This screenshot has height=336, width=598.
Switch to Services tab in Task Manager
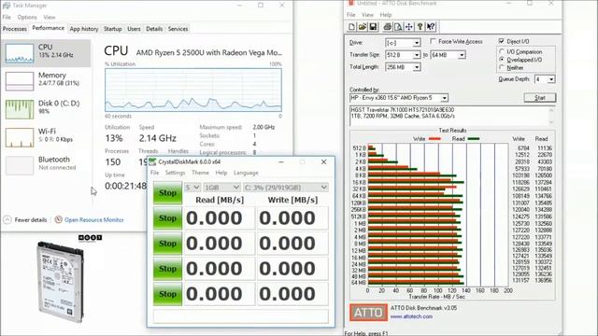click(178, 29)
